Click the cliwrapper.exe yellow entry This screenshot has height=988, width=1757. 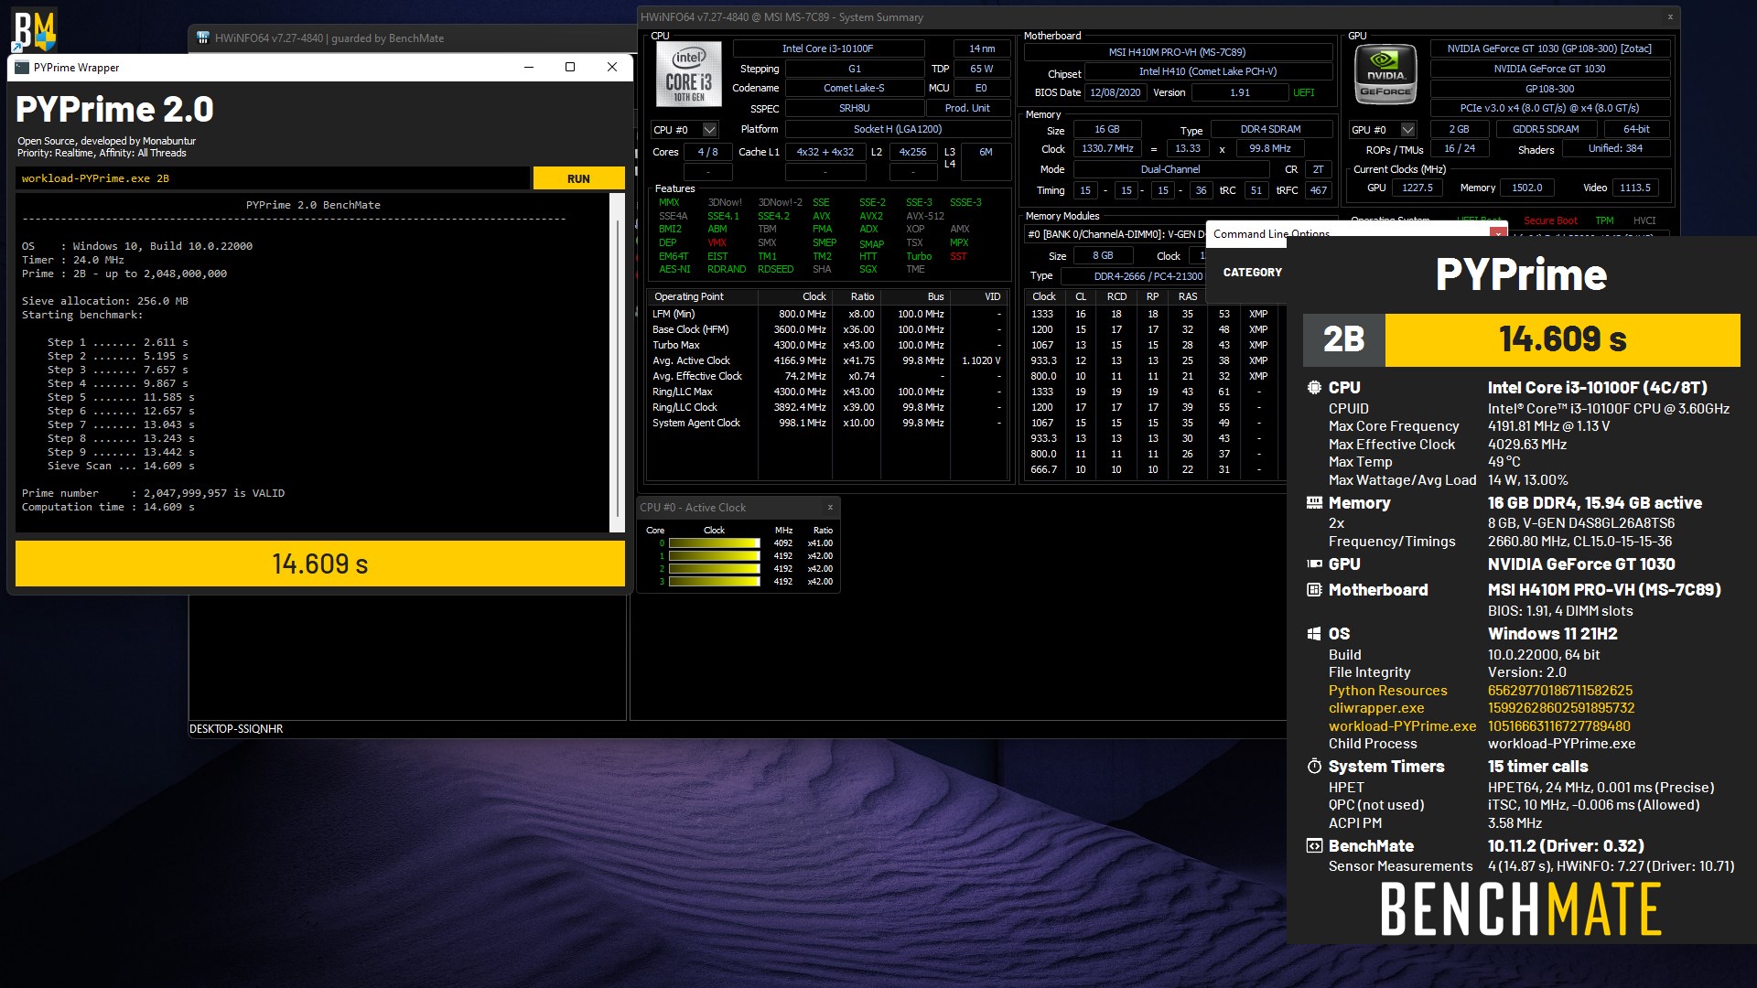pyautogui.click(x=1376, y=708)
